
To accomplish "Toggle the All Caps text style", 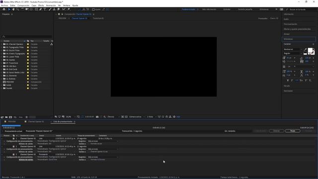I will [297, 81].
